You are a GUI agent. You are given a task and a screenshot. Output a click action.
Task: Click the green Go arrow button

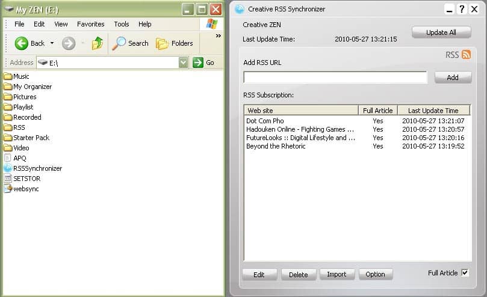coord(198,63)
